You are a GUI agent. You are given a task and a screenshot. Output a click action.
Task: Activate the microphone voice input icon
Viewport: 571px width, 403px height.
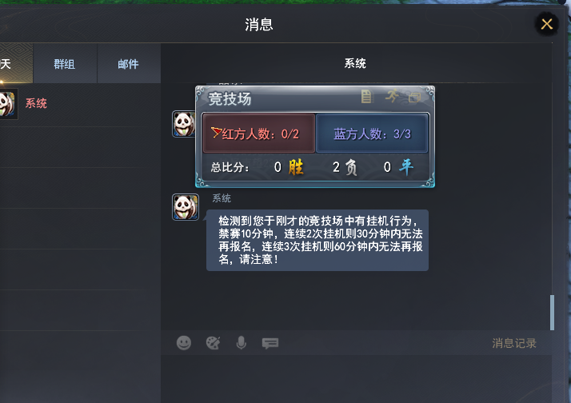tap(241, 343)
